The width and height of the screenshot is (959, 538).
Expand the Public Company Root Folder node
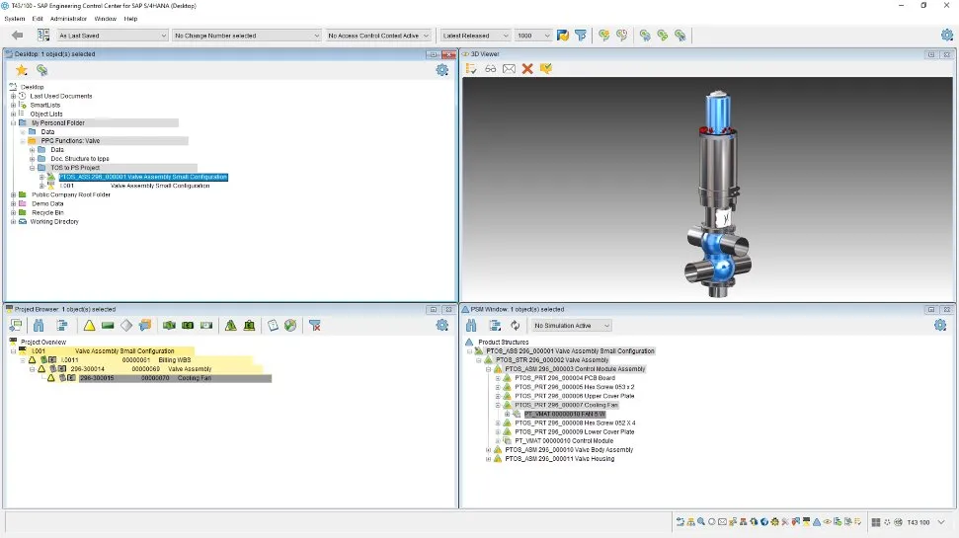[x=13, y=194]
